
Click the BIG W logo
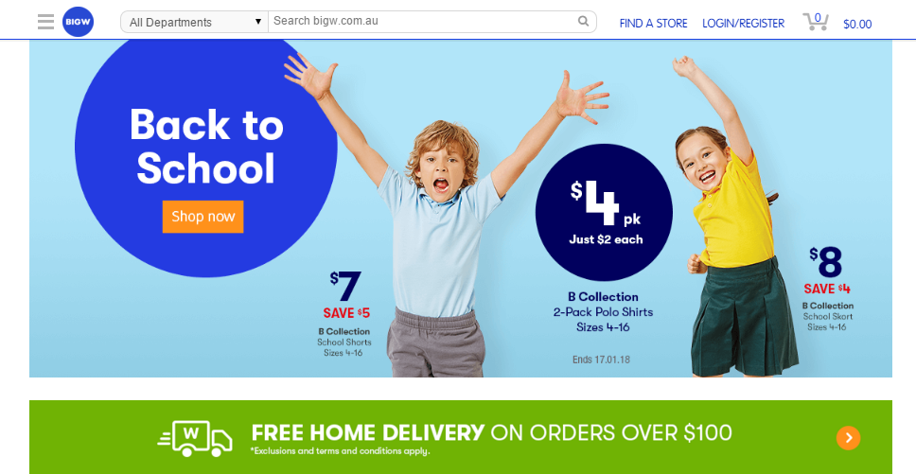point(78,22)
